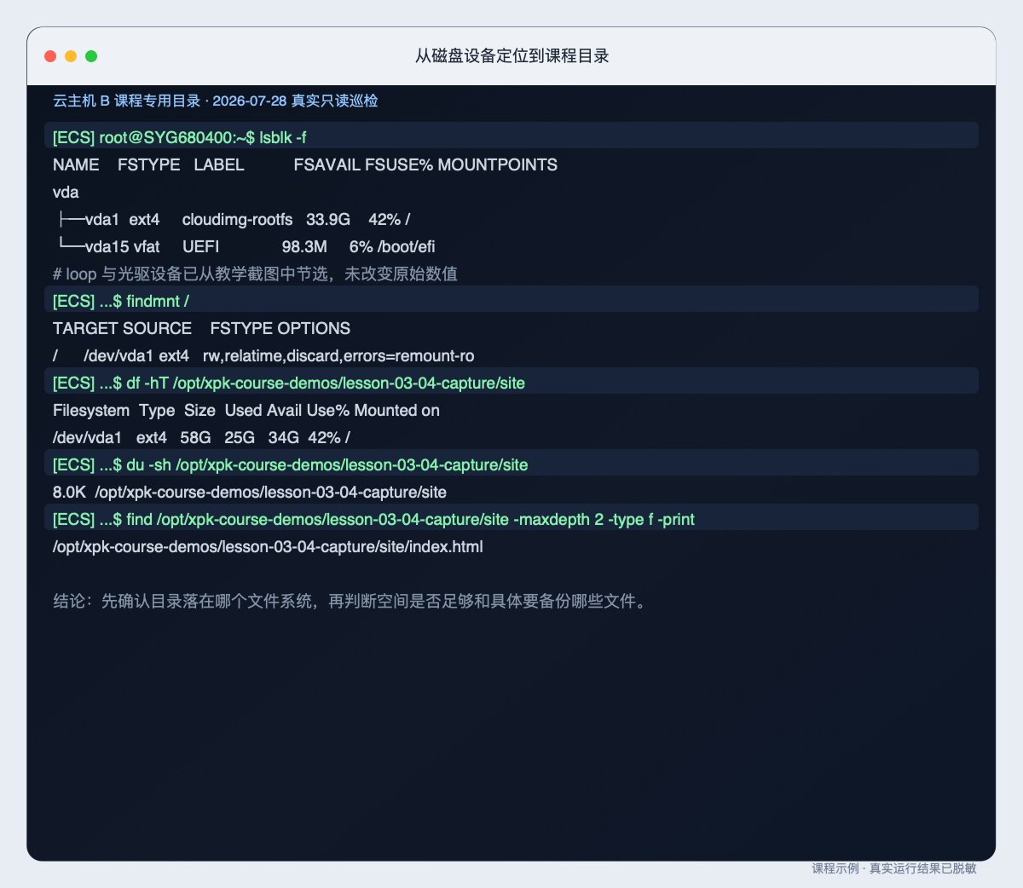The image size is (1023, 888).
Task: Select the command line 'lsblk -f'
Action: (511, 136)
